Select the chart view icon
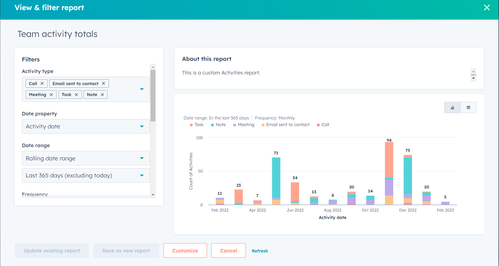Image resolution: width=499 pixels, height=266 pixels. coord(452,107)
